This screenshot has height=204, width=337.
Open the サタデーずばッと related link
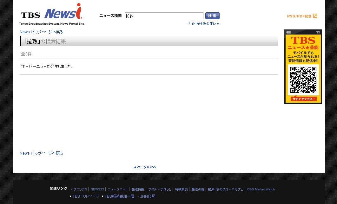160,189
